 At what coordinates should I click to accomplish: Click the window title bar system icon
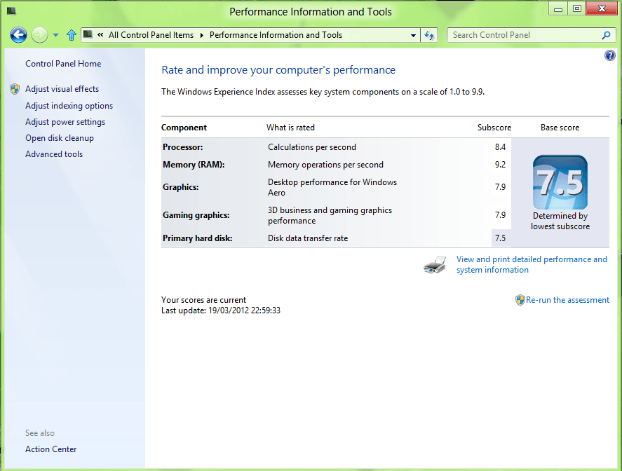pyautogui.click(x=11, y=11)
